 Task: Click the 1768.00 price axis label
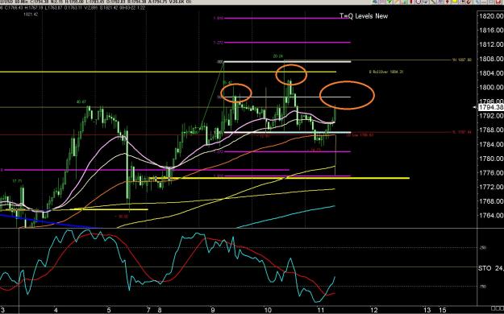pyautogui.click(x=491, y=201)
